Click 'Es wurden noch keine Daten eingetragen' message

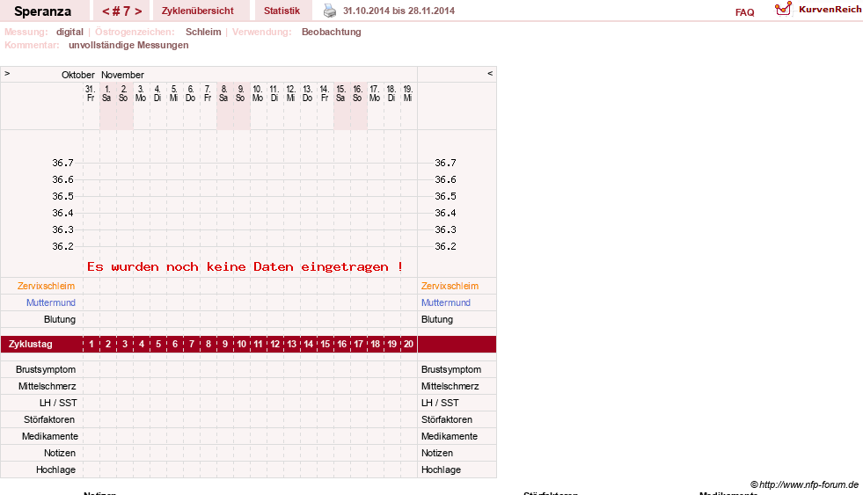[245, 266]
